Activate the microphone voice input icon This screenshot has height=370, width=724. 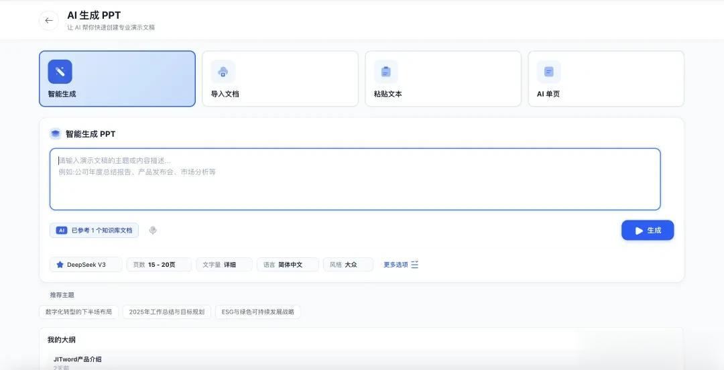pyautogui.click(x=153, y=230)
